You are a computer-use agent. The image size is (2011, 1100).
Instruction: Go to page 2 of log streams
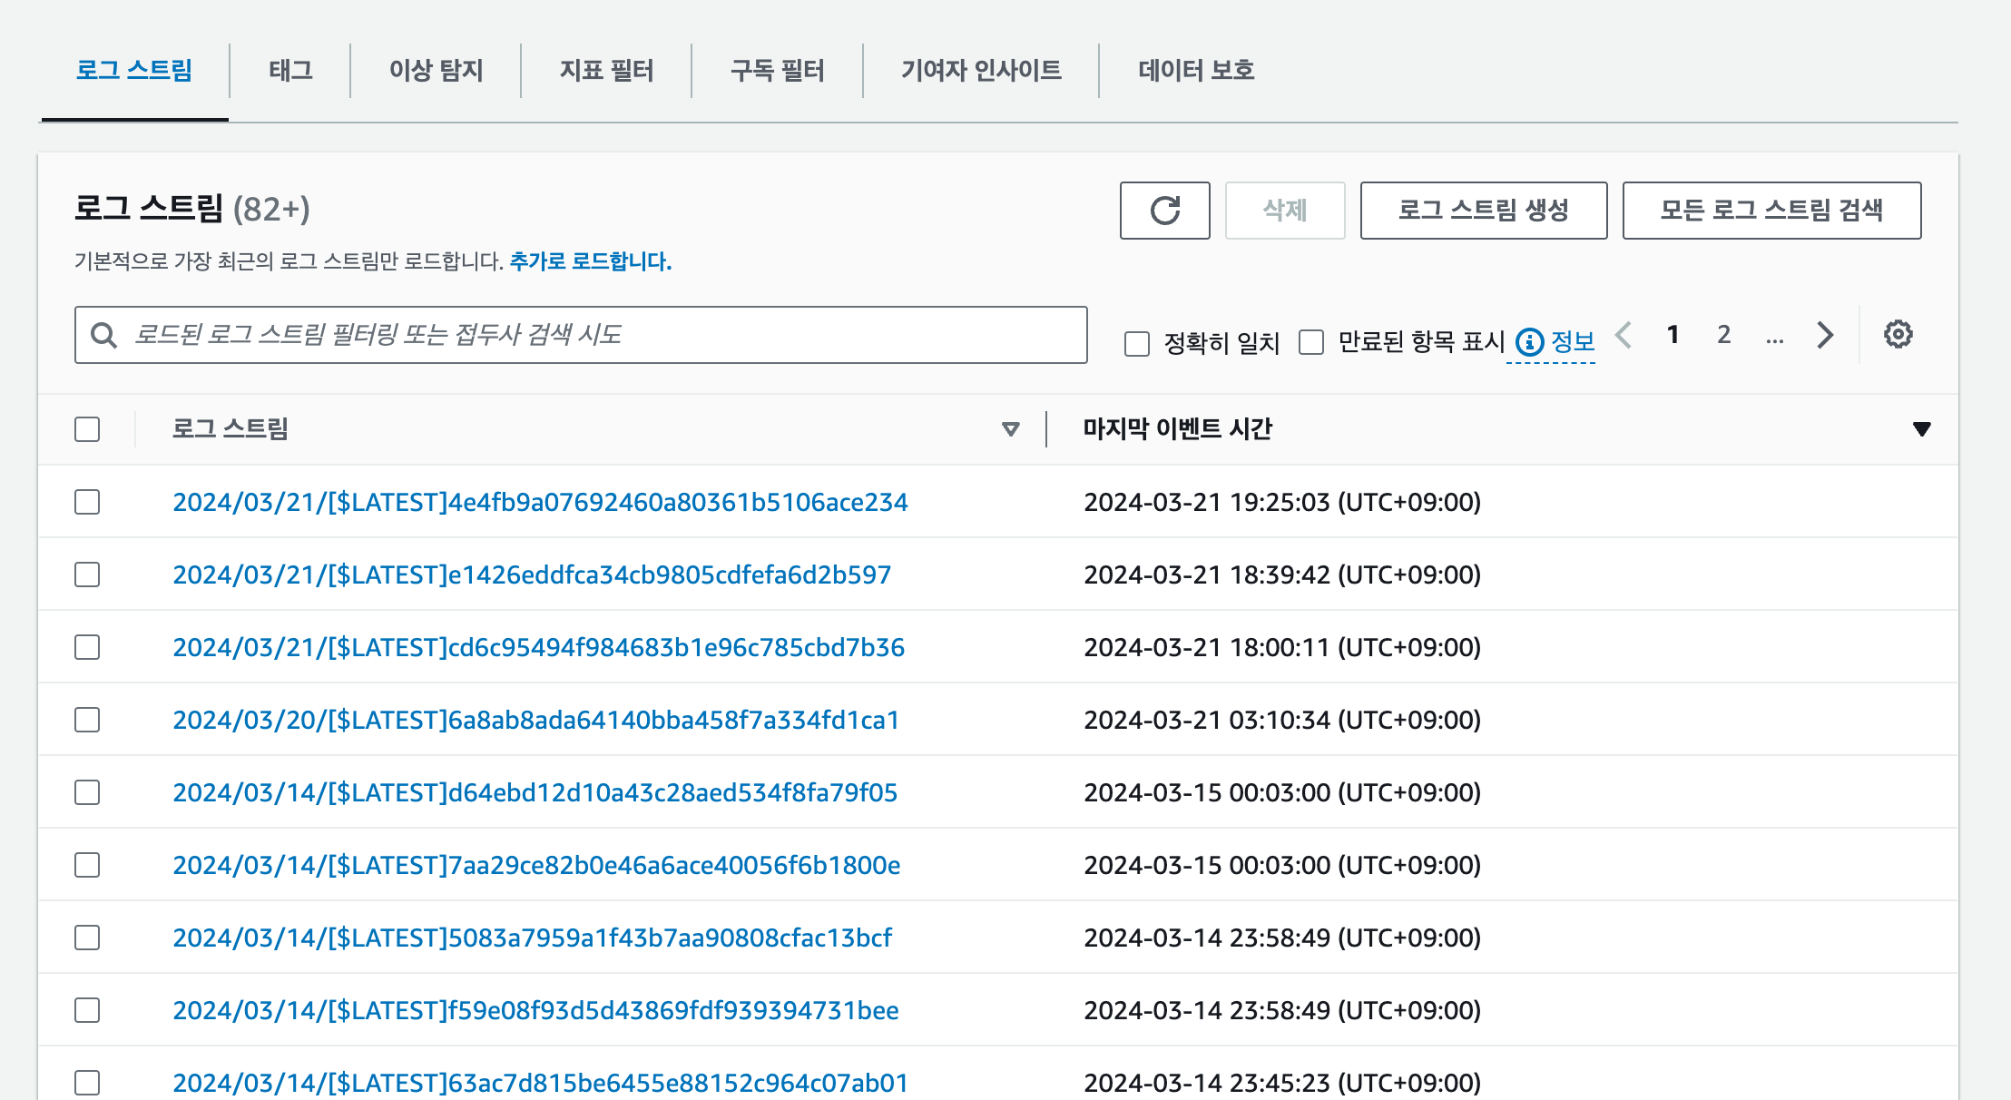click(x=1723, y=335)
